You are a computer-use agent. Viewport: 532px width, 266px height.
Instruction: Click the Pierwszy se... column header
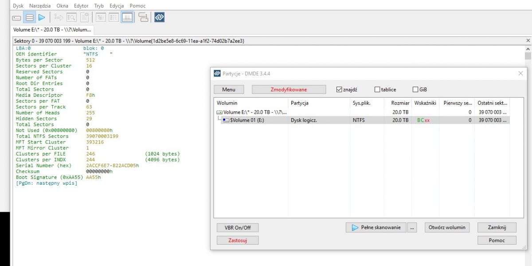pos(457,103)
